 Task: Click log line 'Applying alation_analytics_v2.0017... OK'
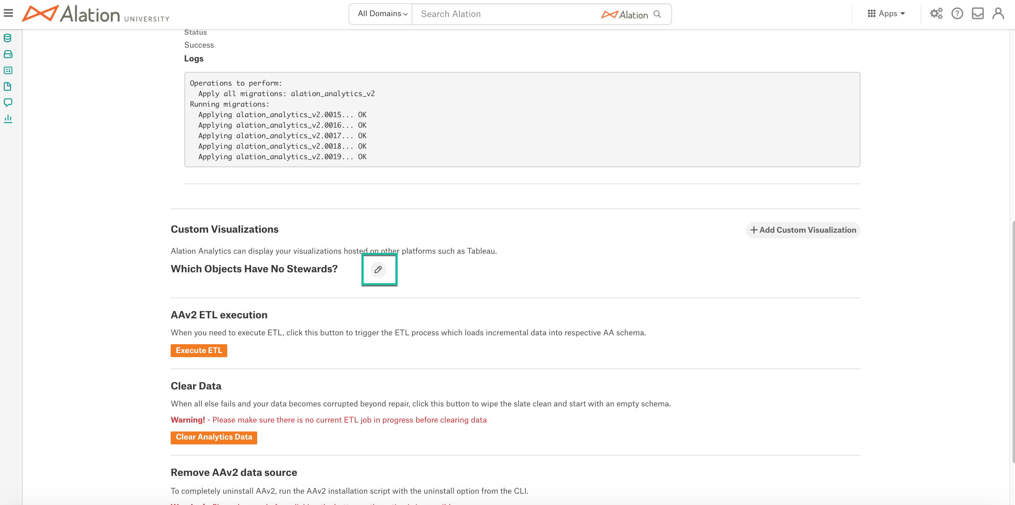coord(282,136)
